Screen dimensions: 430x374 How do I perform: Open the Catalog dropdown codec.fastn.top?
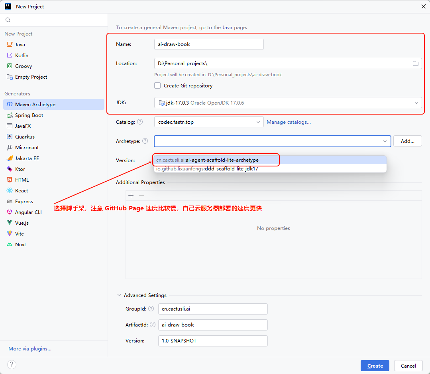tap(209, 122)
